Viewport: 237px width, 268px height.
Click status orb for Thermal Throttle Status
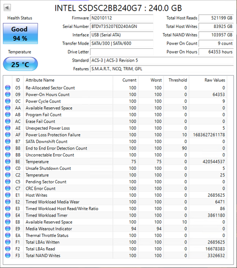7,235
